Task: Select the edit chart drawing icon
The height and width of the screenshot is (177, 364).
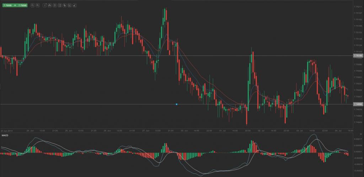Action: click(x=69, y=5)
